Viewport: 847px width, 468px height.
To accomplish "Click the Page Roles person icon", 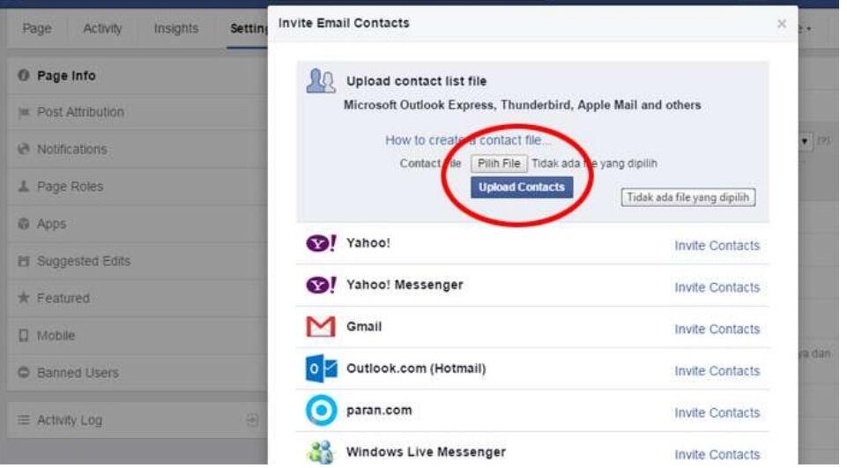I will pos(23,187).
